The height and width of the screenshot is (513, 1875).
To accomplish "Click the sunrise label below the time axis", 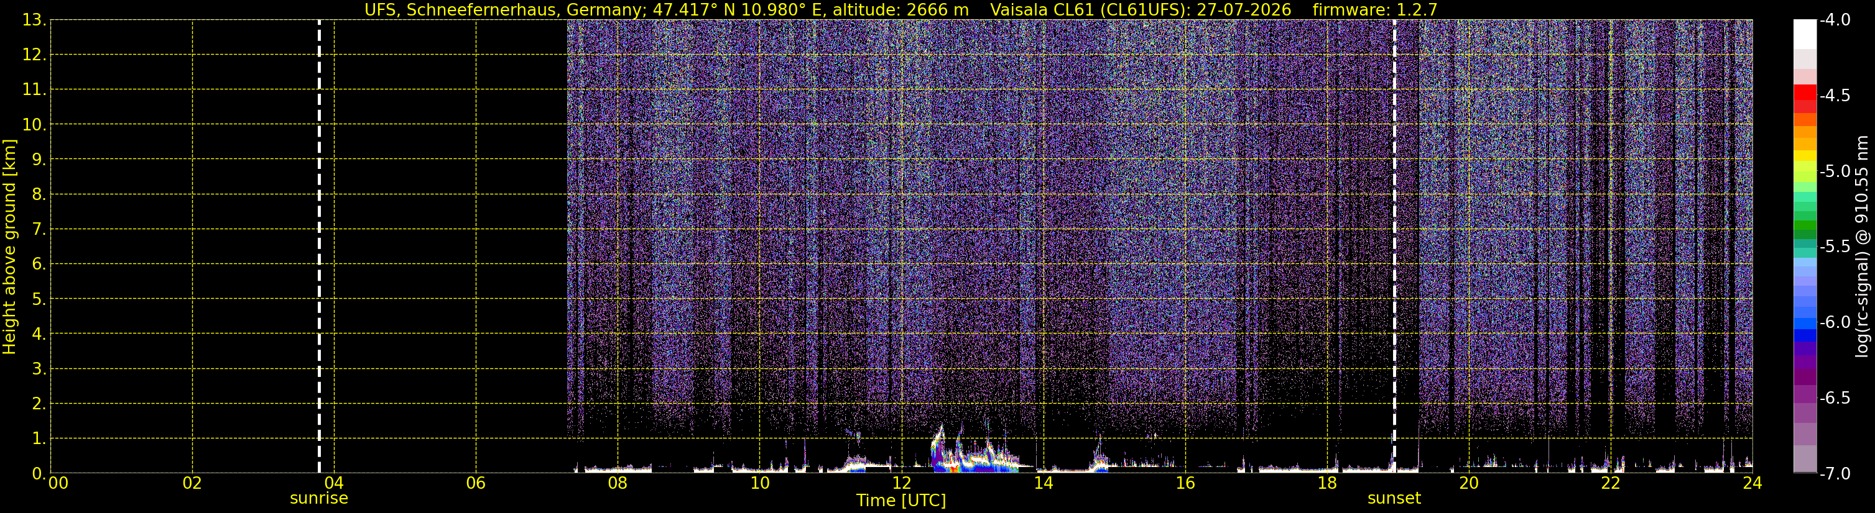I will tap(319, 499).
